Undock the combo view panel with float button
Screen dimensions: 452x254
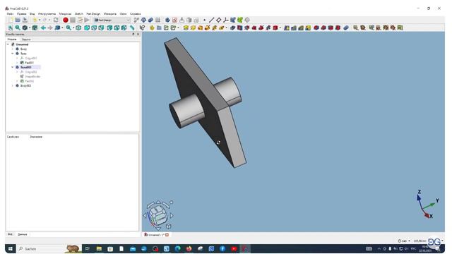tap(133, 34)
